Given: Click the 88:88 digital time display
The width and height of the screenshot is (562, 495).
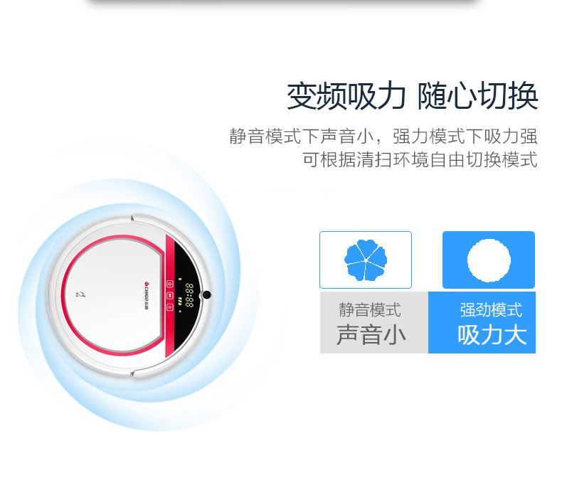Looking at the screenshot, I should point(189,295).
